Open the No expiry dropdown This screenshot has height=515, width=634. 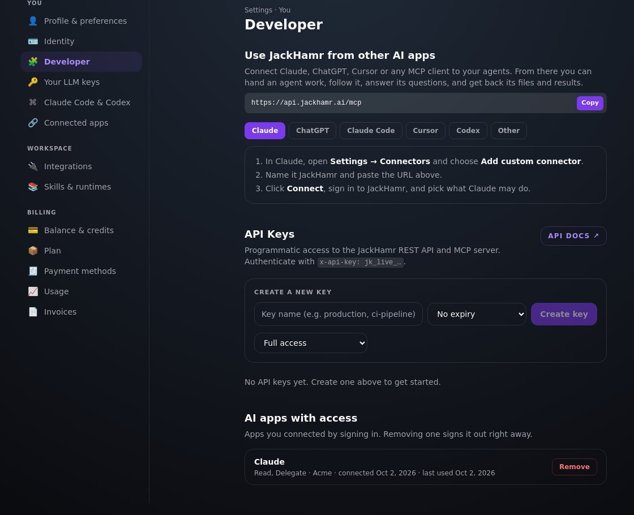477,314
